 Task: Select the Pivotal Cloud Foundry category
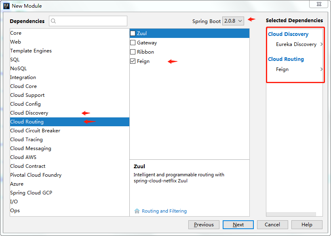click(70, 175)
